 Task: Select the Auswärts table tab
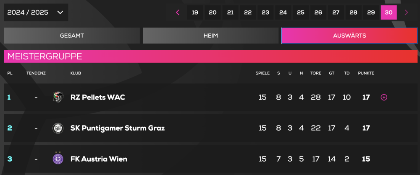349,36
